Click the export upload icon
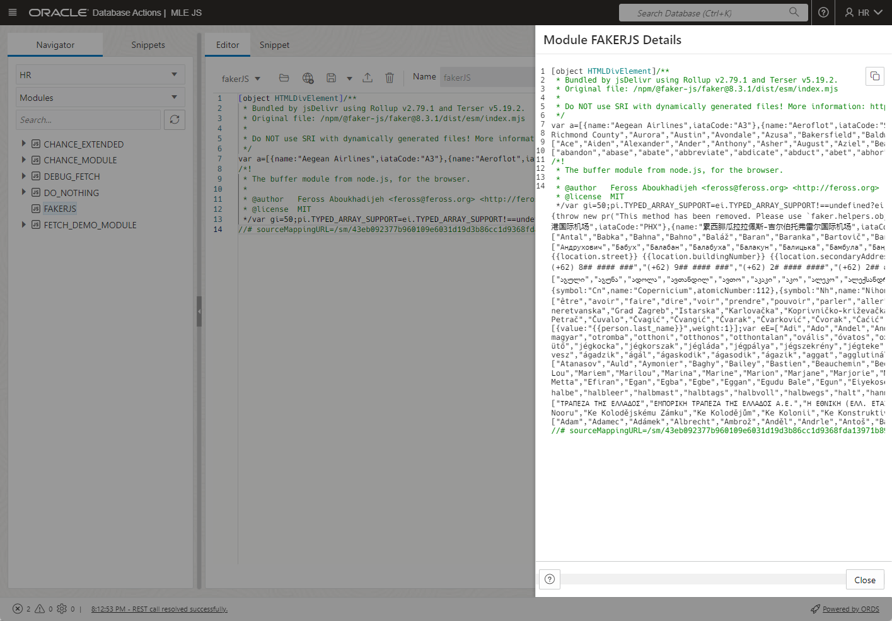 [368, 78]
